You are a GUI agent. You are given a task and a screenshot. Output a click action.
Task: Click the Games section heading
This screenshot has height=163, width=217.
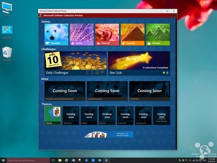[46, 21]
